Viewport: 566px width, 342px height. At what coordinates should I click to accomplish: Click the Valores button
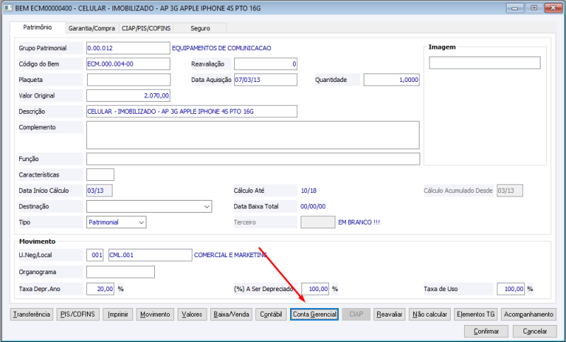(192, 314)
